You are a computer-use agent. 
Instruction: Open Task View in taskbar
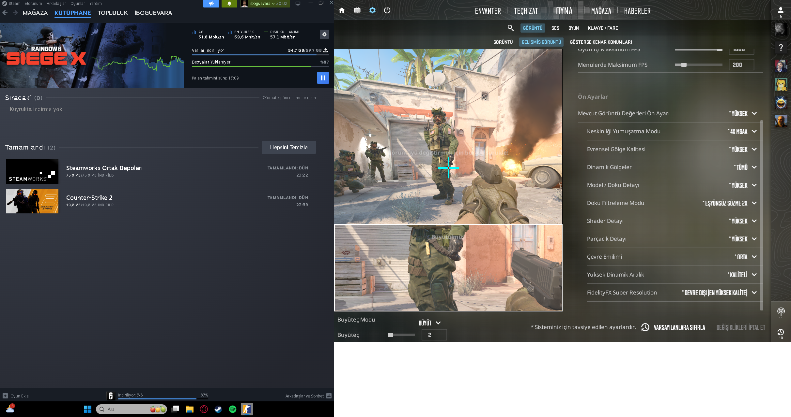[176, 409]
